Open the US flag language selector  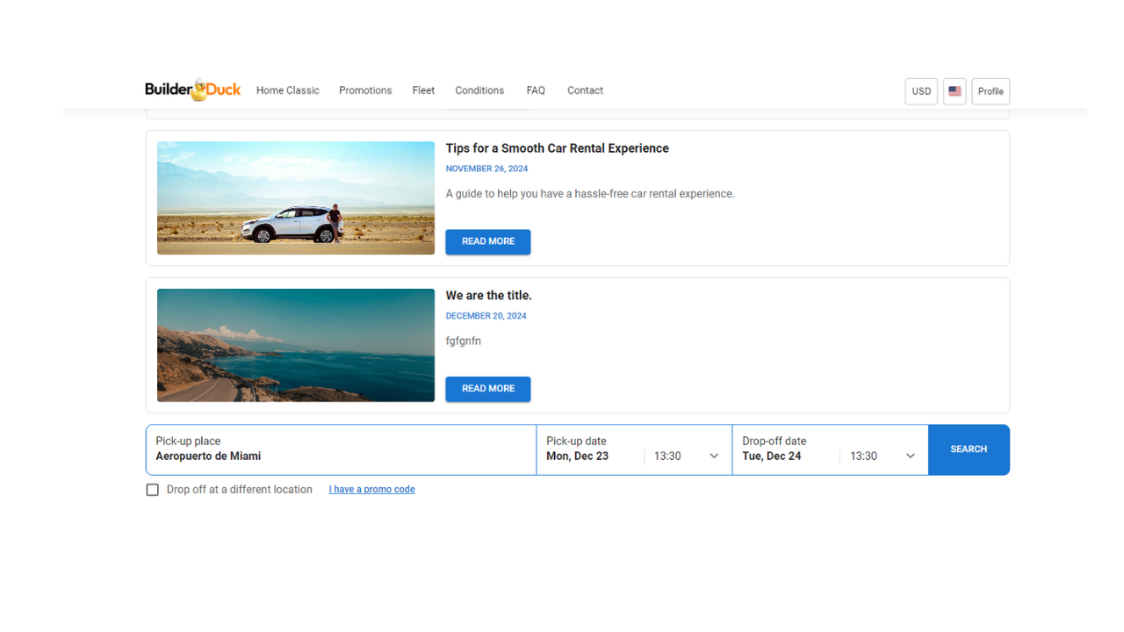(x=955, y=91)
